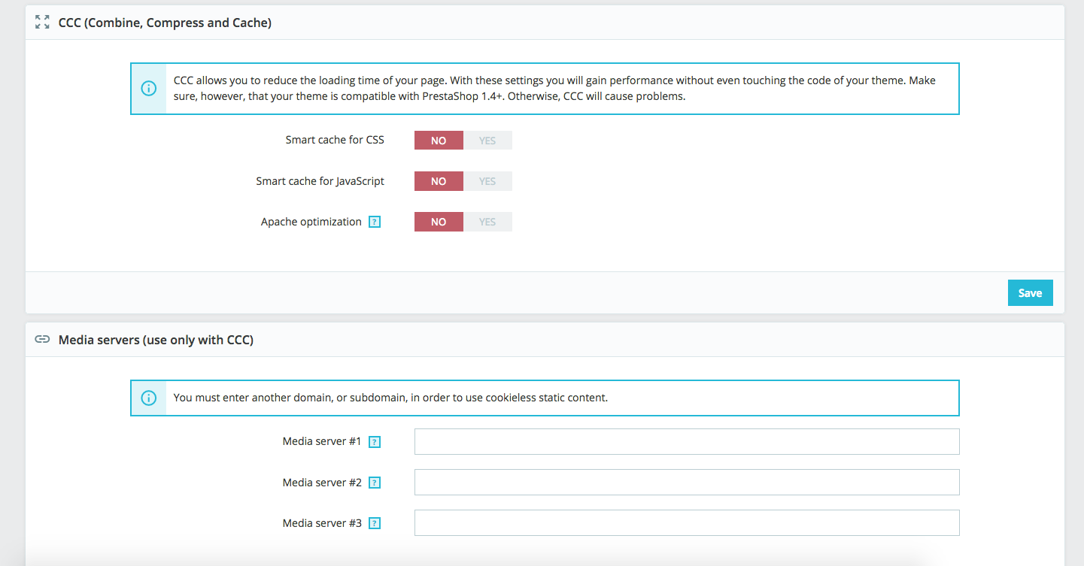Screen dimensions: 1084x566
Task: Select NO for Smart cache for JavaScript
Action: click(439, 181)
